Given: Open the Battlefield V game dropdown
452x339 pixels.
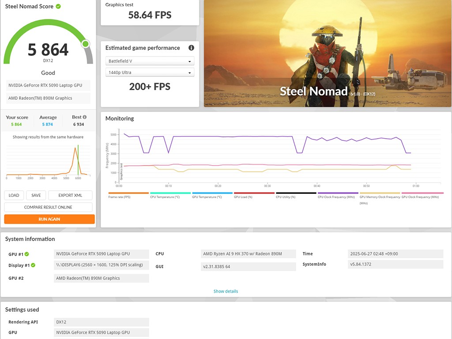Looking at the screenshot, I should click(150, 61).
